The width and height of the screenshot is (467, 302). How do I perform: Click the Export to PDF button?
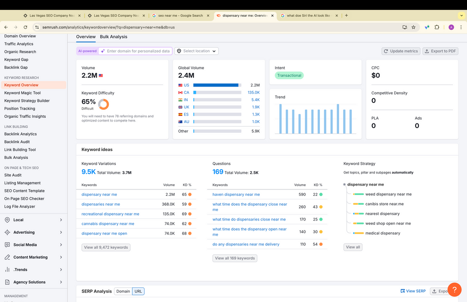tap(440, 51)
